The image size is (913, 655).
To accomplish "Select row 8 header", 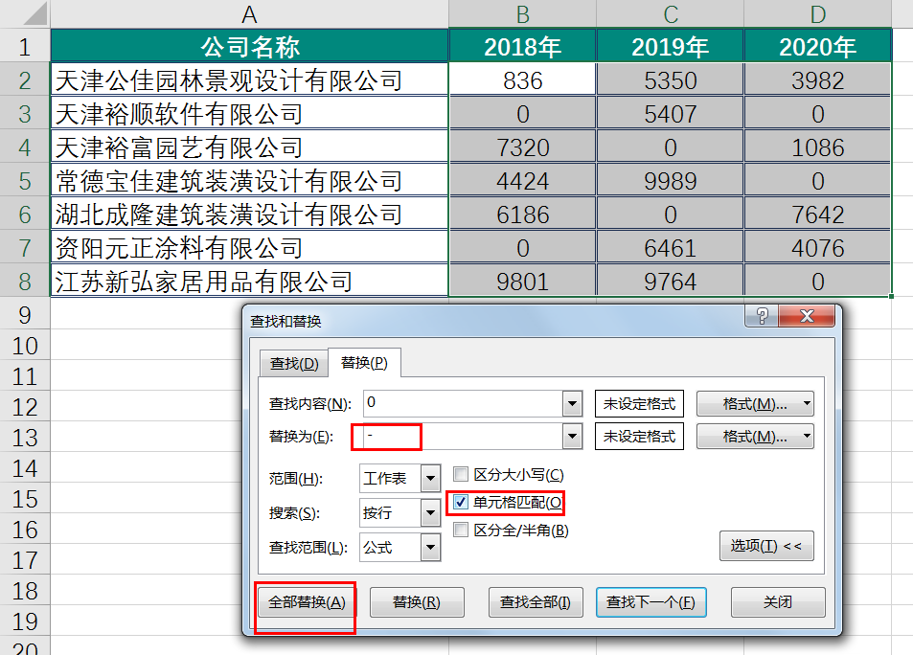I will tap(25, 282).
